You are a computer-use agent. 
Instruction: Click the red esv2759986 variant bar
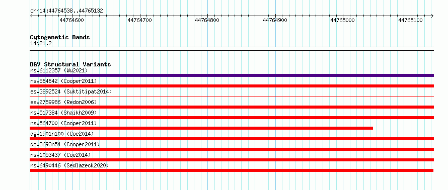[x=232, y=107]
